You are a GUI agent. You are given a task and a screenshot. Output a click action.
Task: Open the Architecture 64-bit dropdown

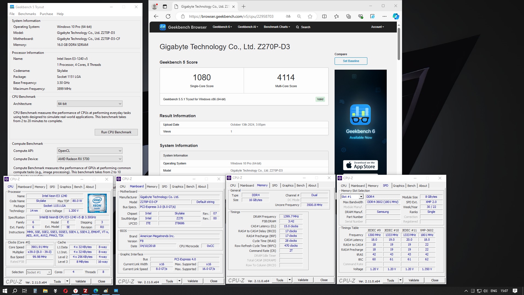coord(90,104)
